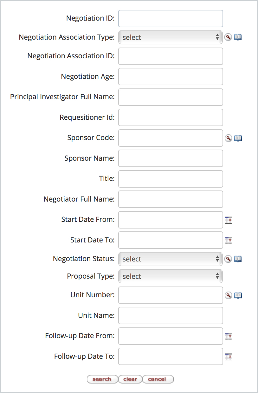Click the Unit Number lookup magnifier
The image size is (258, 393).
[228, 295]
